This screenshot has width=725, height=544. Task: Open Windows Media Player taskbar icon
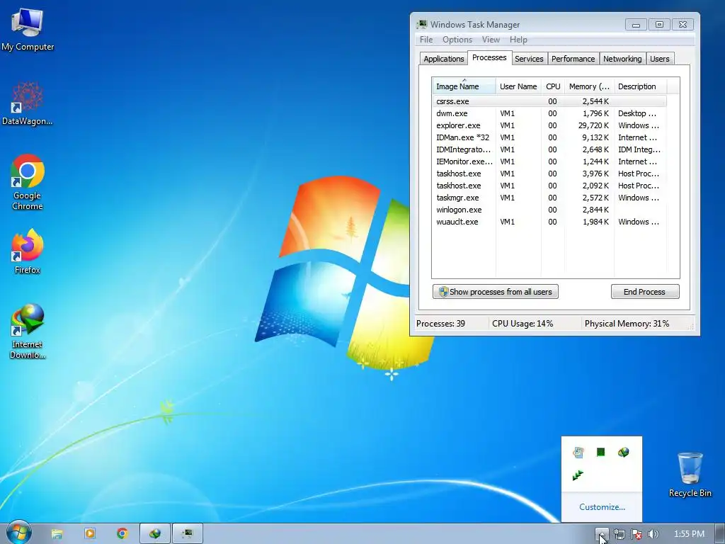[x=90, y=534]
